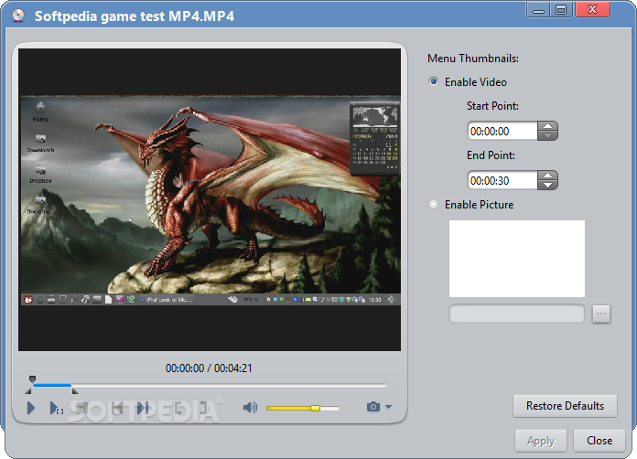Click Restore Defaults button
The image size is (637, 459).
[565, 406]
